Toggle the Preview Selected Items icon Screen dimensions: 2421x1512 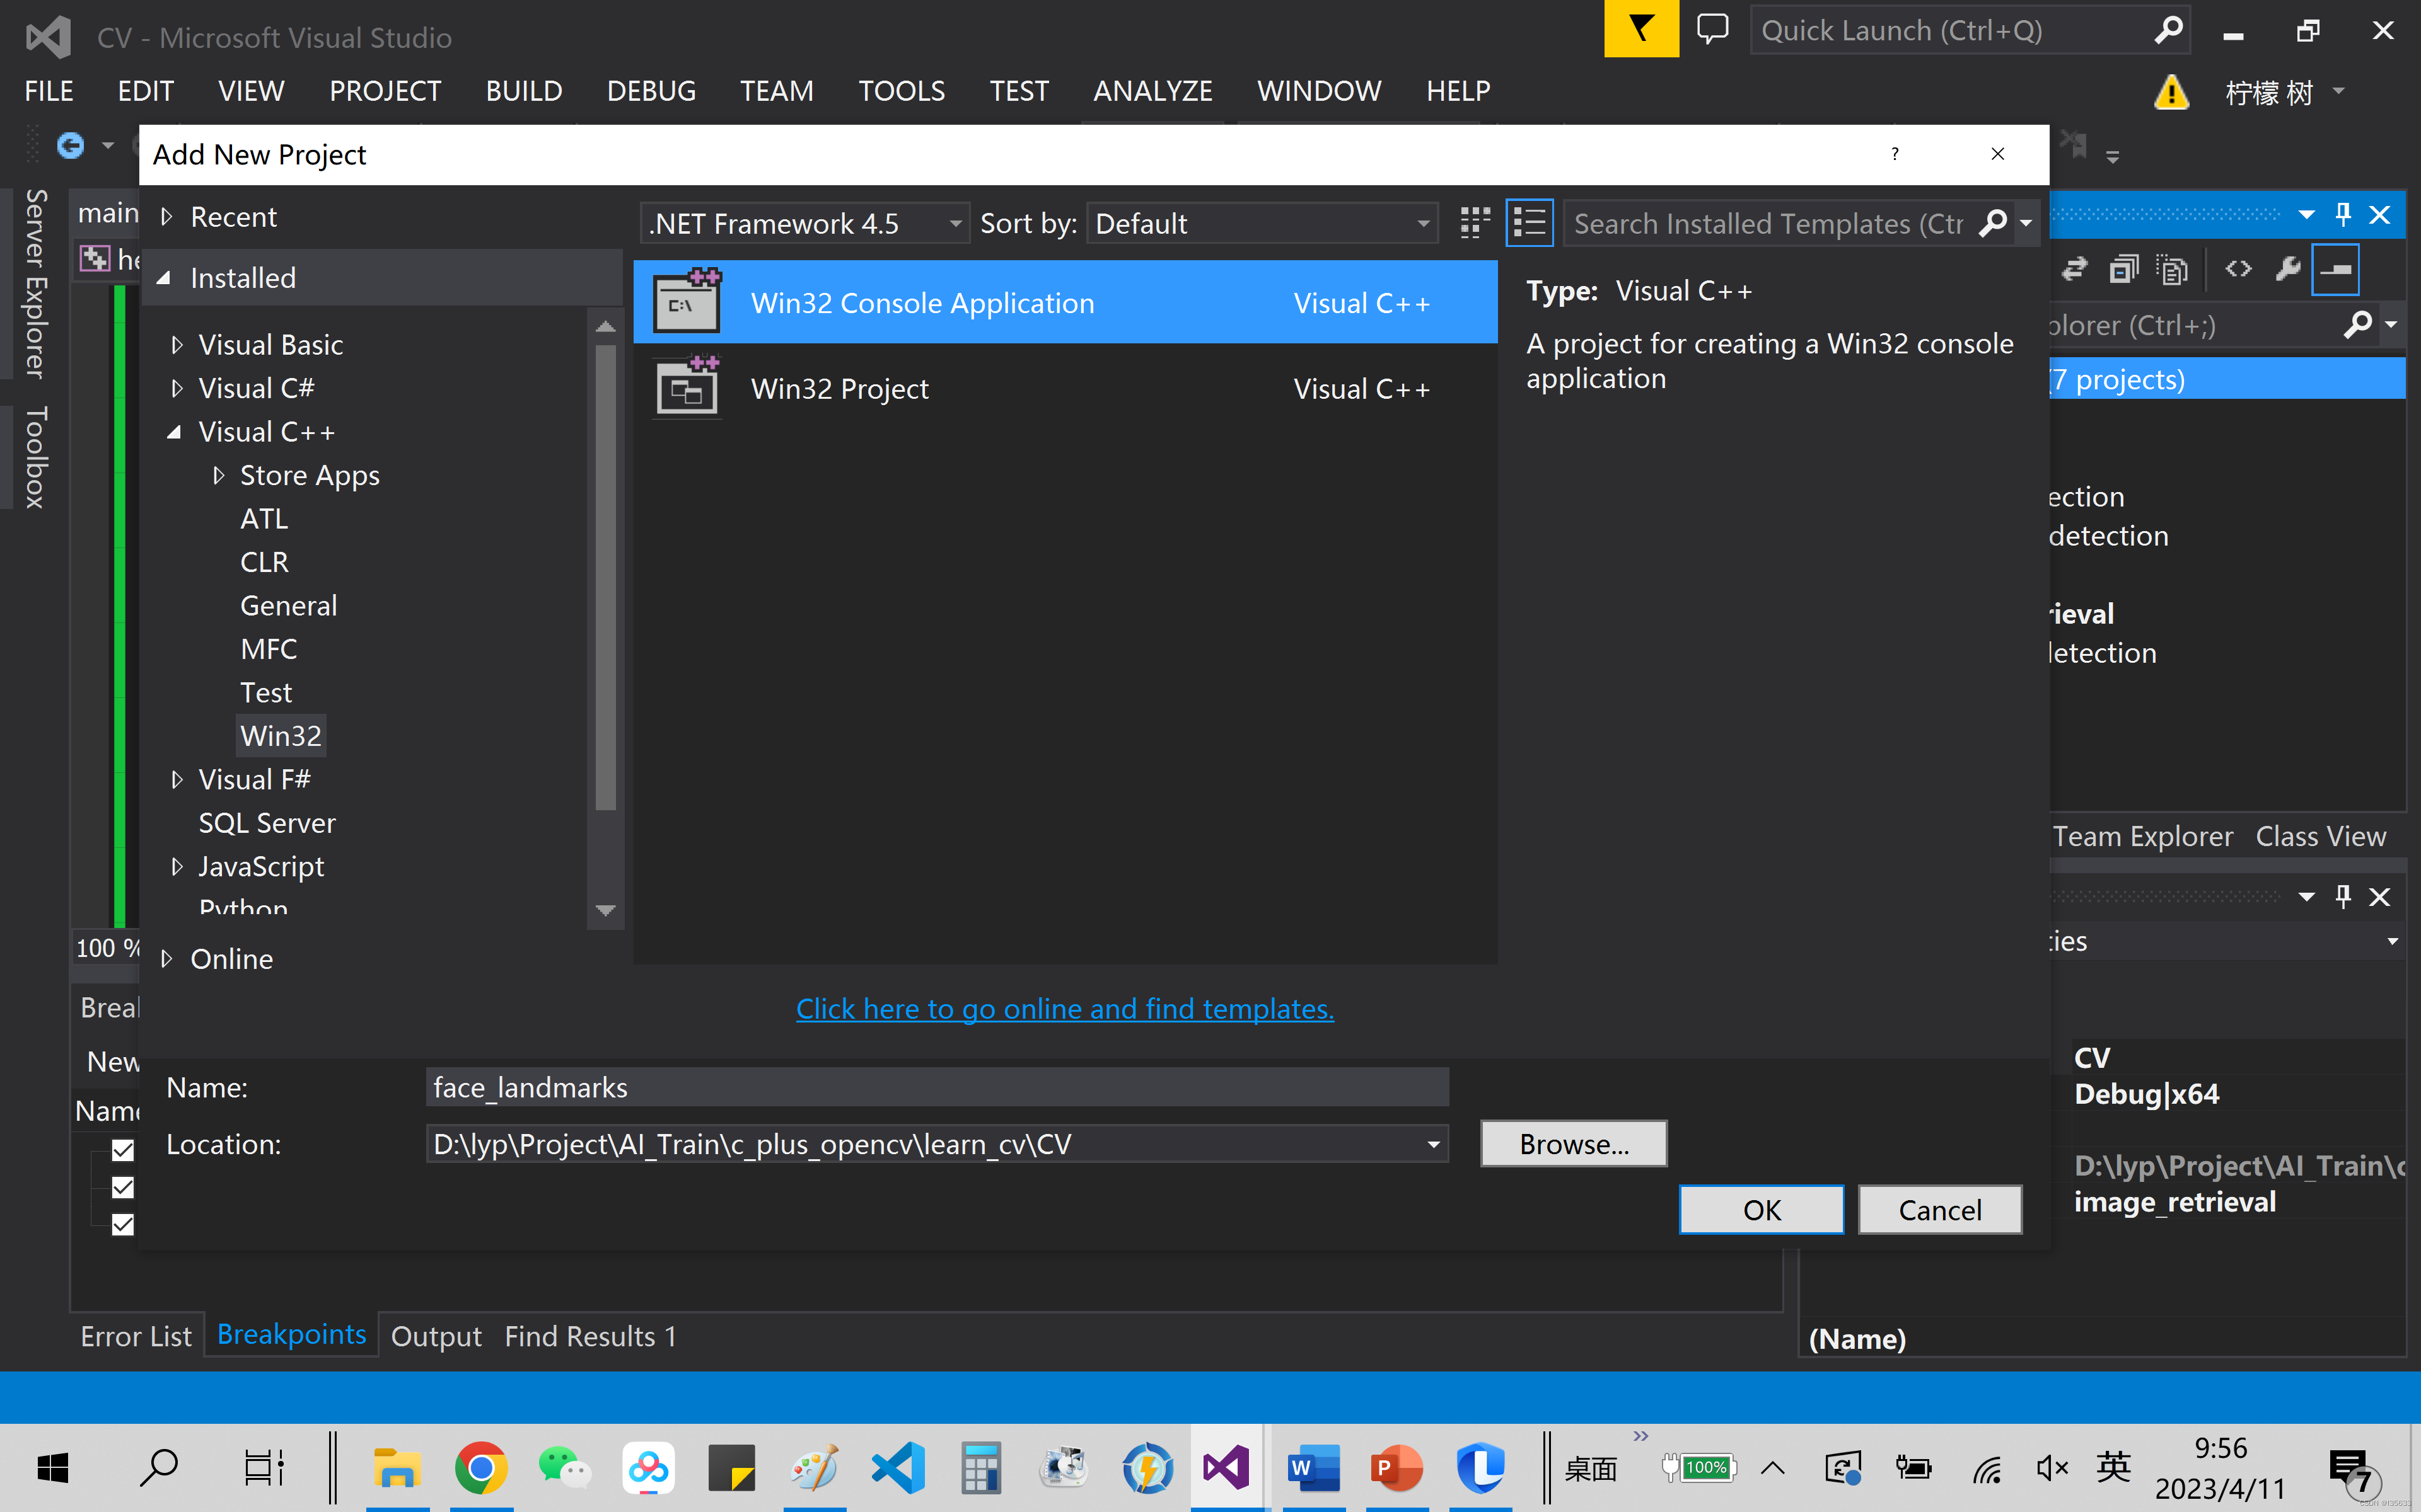tap(2173, 268)
